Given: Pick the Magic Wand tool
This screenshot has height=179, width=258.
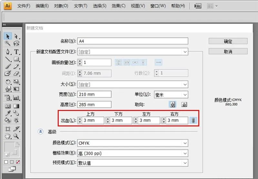Looking at the screenshot, I should [x=8, y=43].
